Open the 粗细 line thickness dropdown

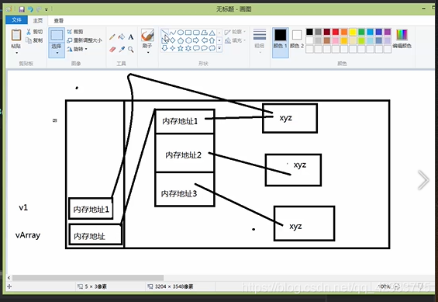[260, 41]
